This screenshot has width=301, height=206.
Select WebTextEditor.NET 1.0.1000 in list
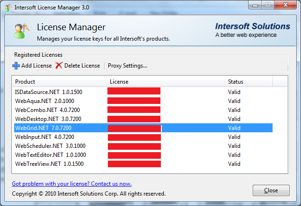pyautogui.click(x=50, y=155)
